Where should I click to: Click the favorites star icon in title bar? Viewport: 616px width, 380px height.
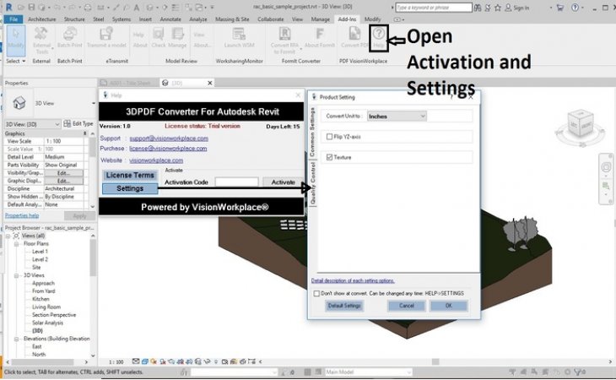point(498,8)
